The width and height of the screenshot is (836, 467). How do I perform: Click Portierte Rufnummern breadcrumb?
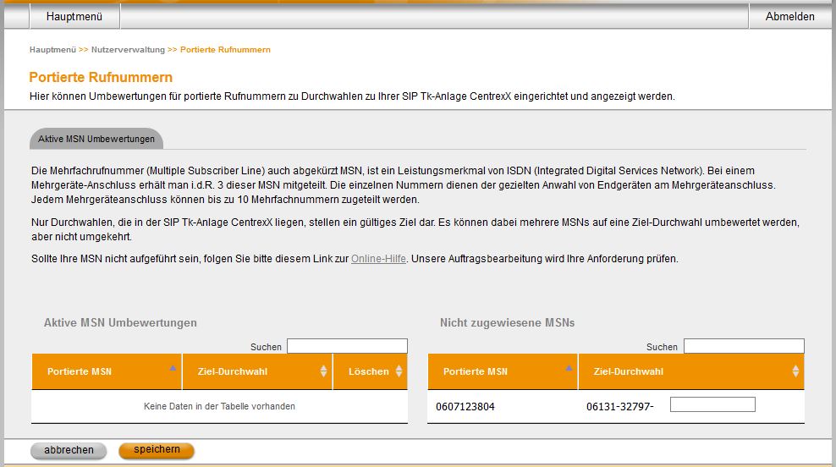pyautogui.click(x=225, y=50)
